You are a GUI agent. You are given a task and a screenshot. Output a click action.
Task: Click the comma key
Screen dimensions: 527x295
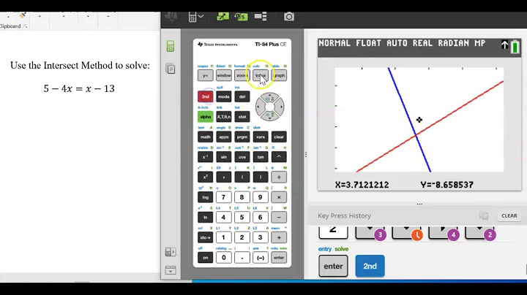tap(224, 177)
